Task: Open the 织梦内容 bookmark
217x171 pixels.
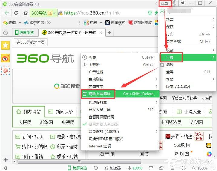Action: 34,23
